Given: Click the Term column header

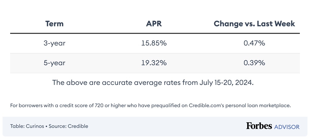Looking at the screenshot, I should tap(54, 24).
